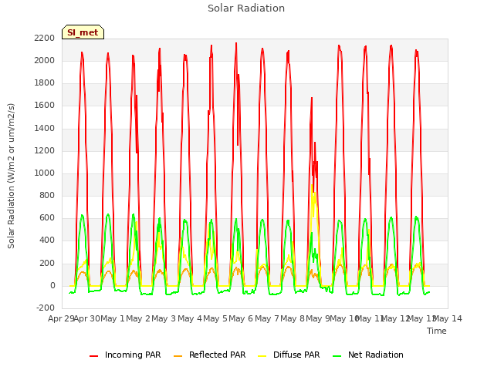Click the 1800 y-axis tick label
Image resolution: width=494 pixels, height=370 pixels.
coord(45,83)
